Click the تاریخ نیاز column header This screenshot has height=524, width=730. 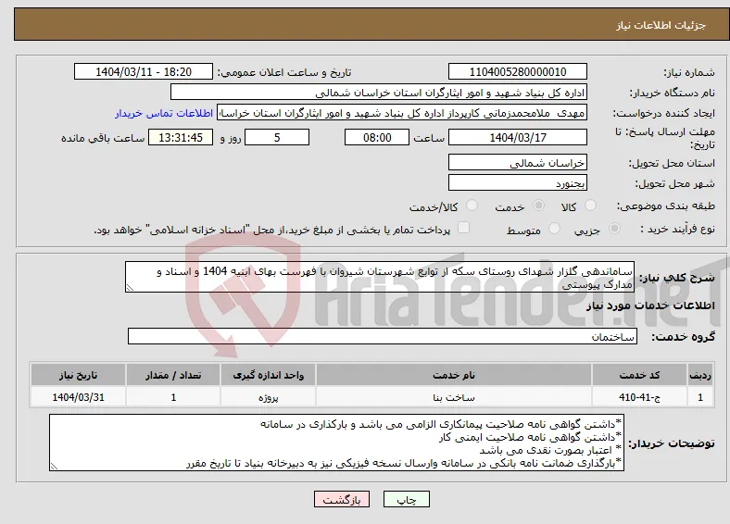[x=78, y=375]
